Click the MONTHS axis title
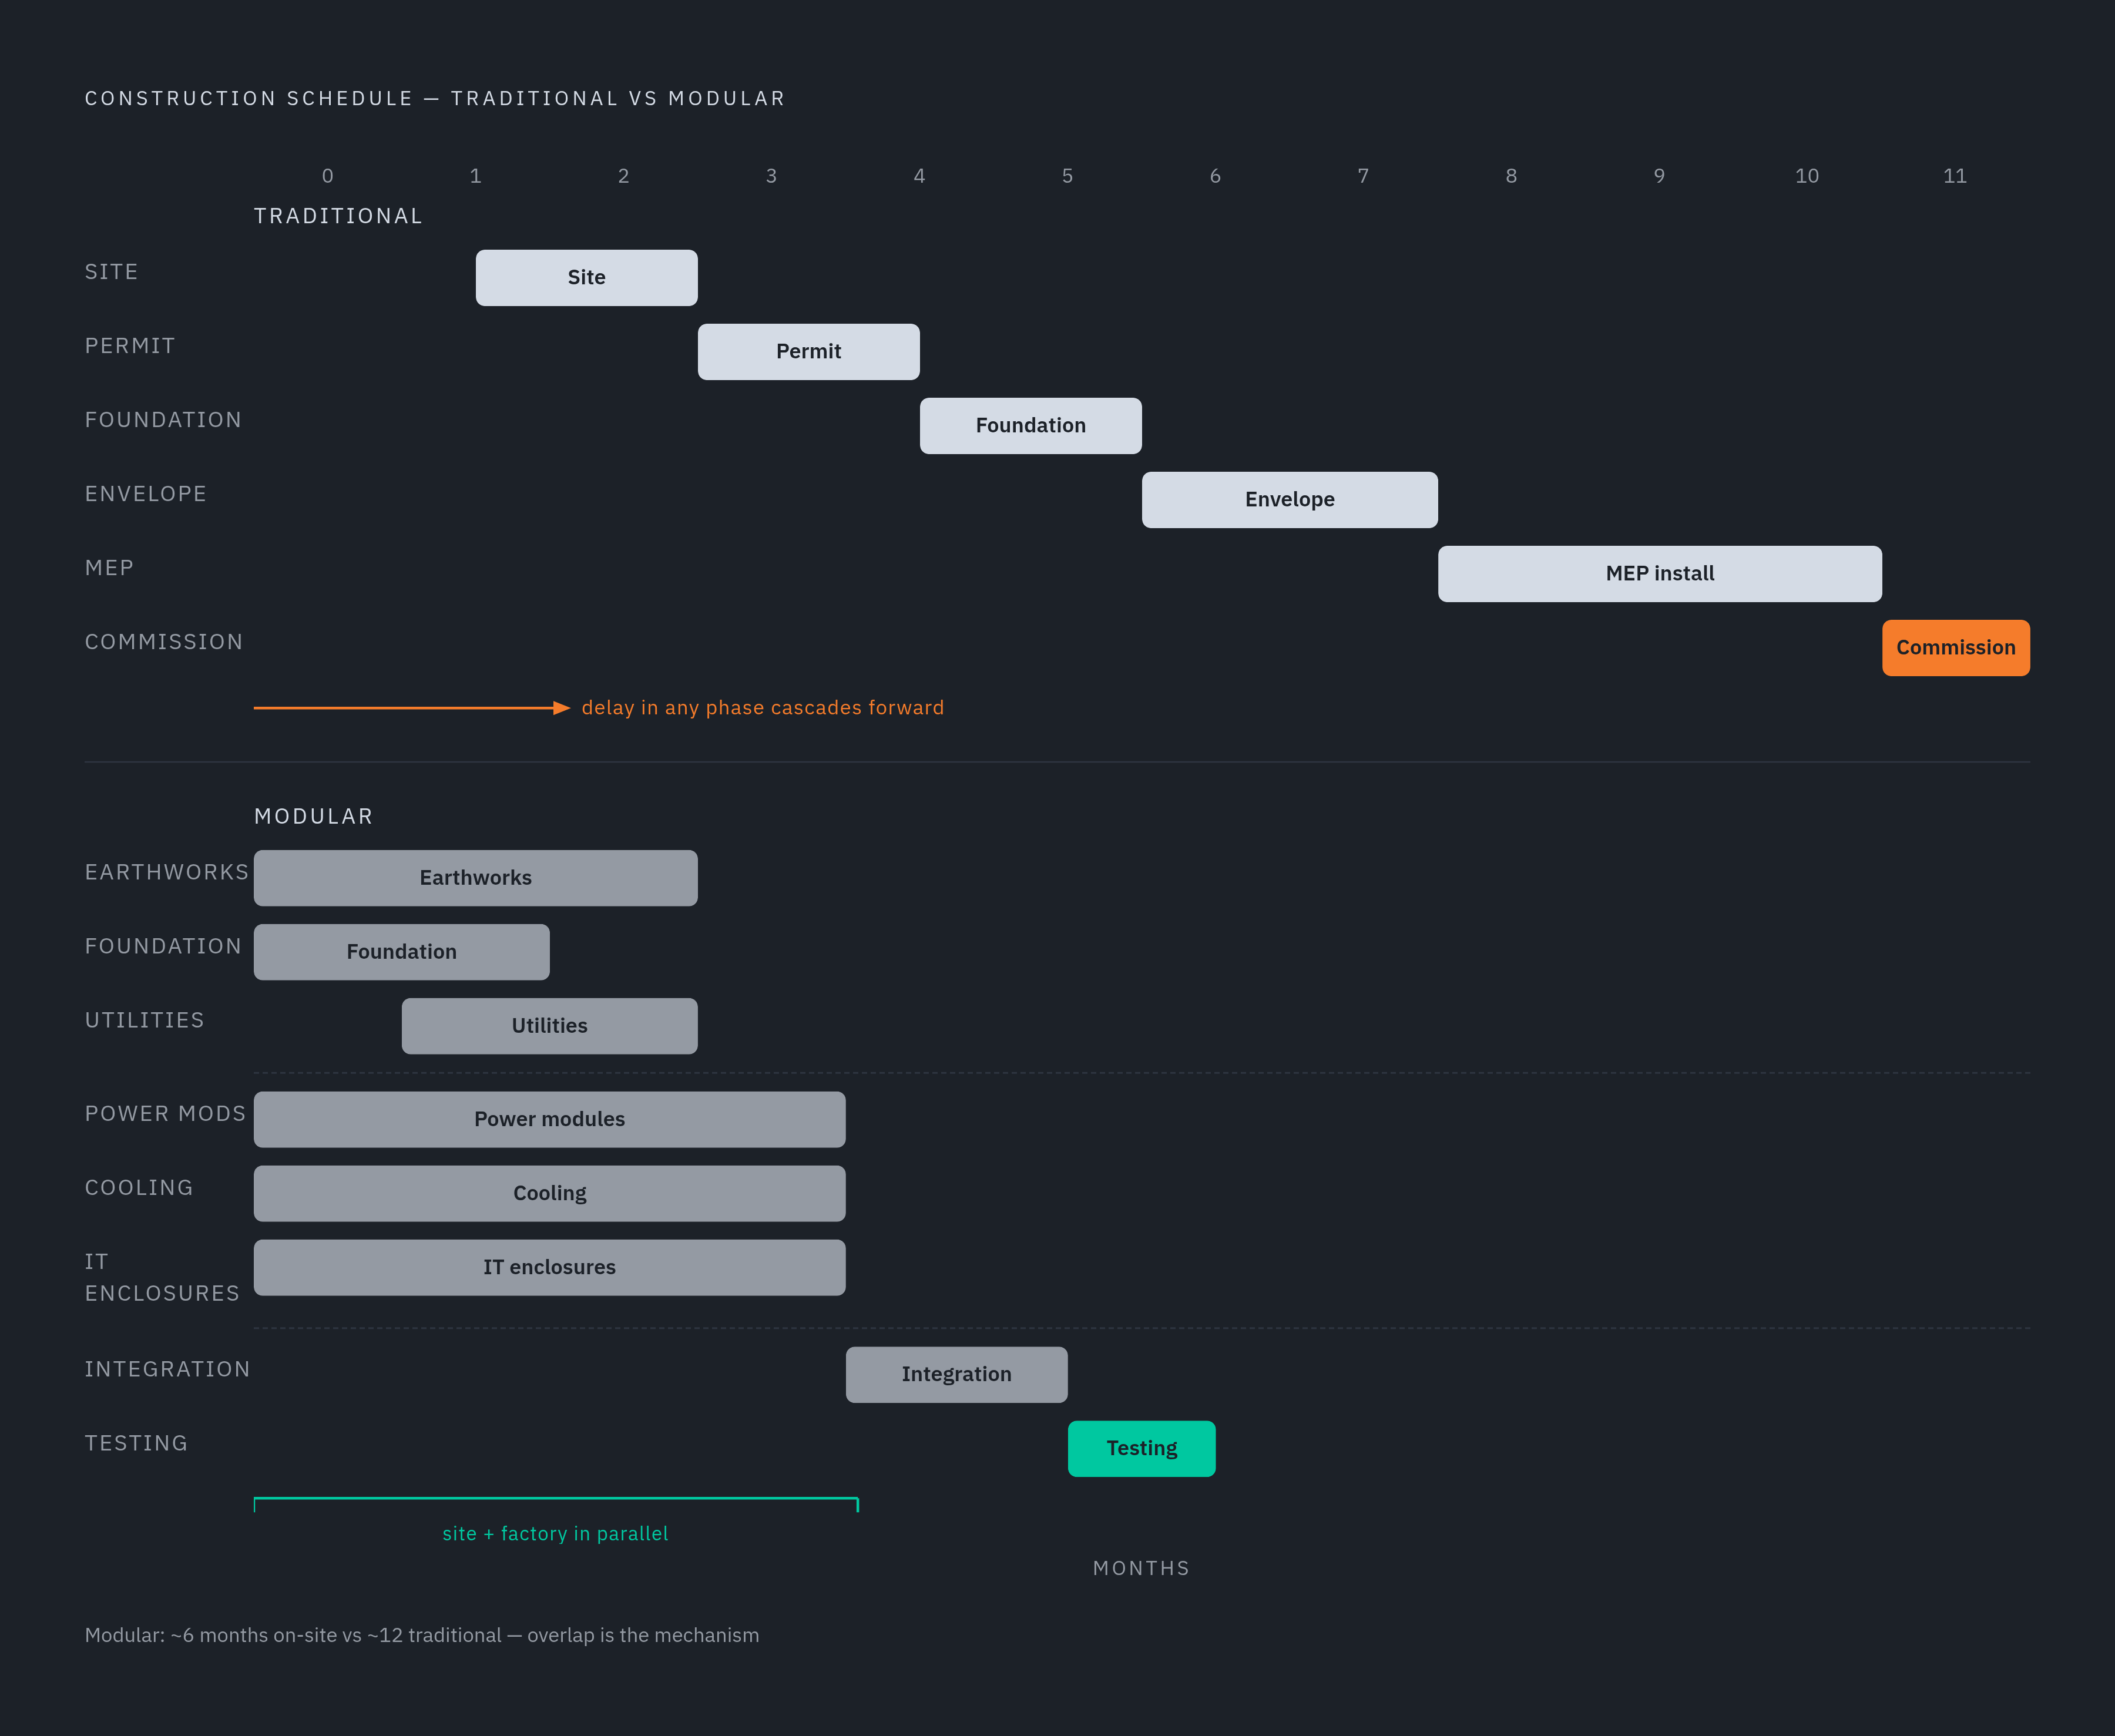Viewport: 2115px width, 1736px height. [1141, 1568]
